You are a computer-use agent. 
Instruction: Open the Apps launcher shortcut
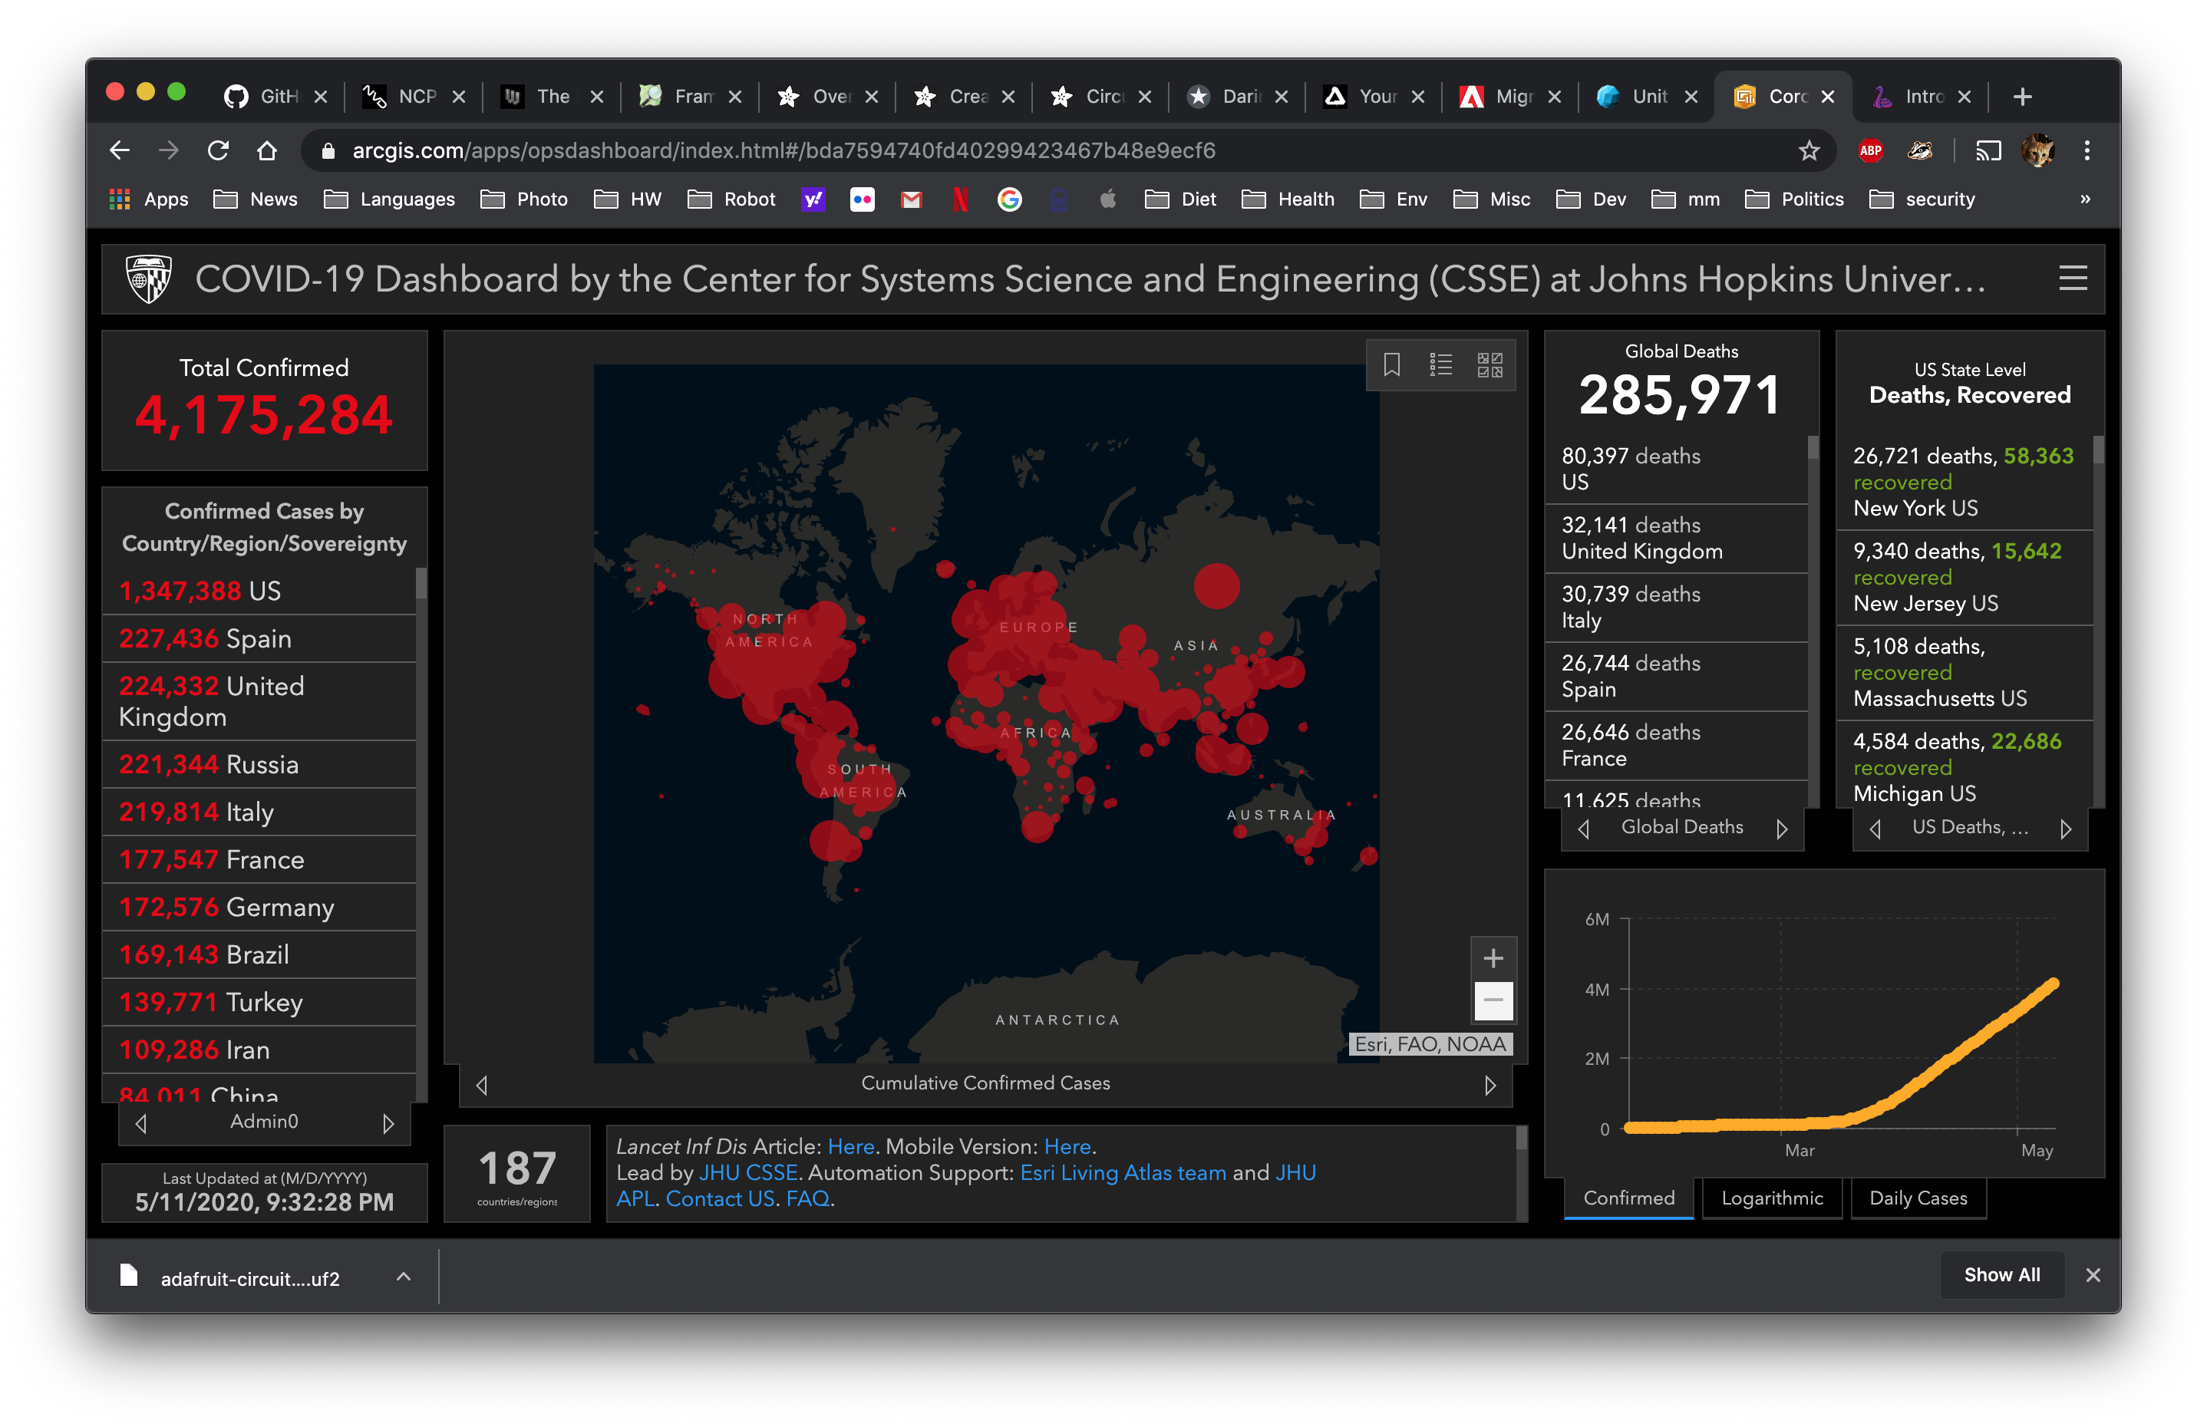coord(148,199)
